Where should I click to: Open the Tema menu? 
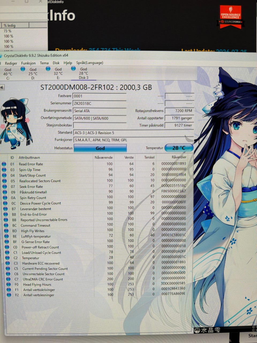tap(44, 63)
